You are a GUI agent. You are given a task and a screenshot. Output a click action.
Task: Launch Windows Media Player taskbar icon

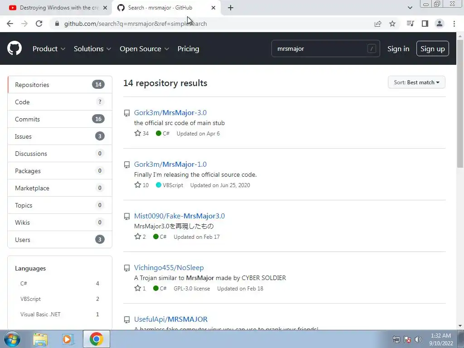(68, 339)
